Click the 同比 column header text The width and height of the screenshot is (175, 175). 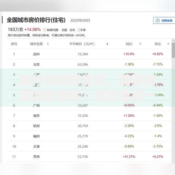pyautogui.click(x=129, y=44)
